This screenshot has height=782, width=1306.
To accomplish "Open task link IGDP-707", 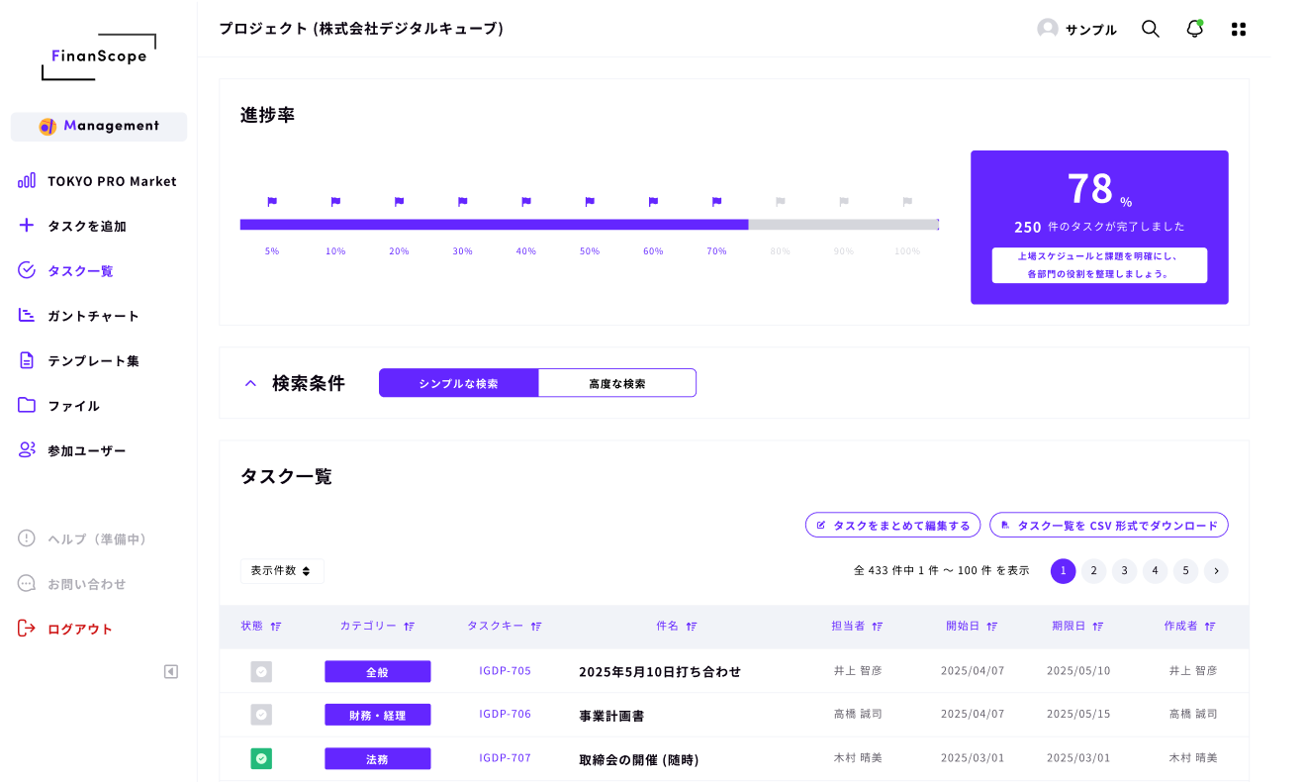I will (x=505, y=758).
